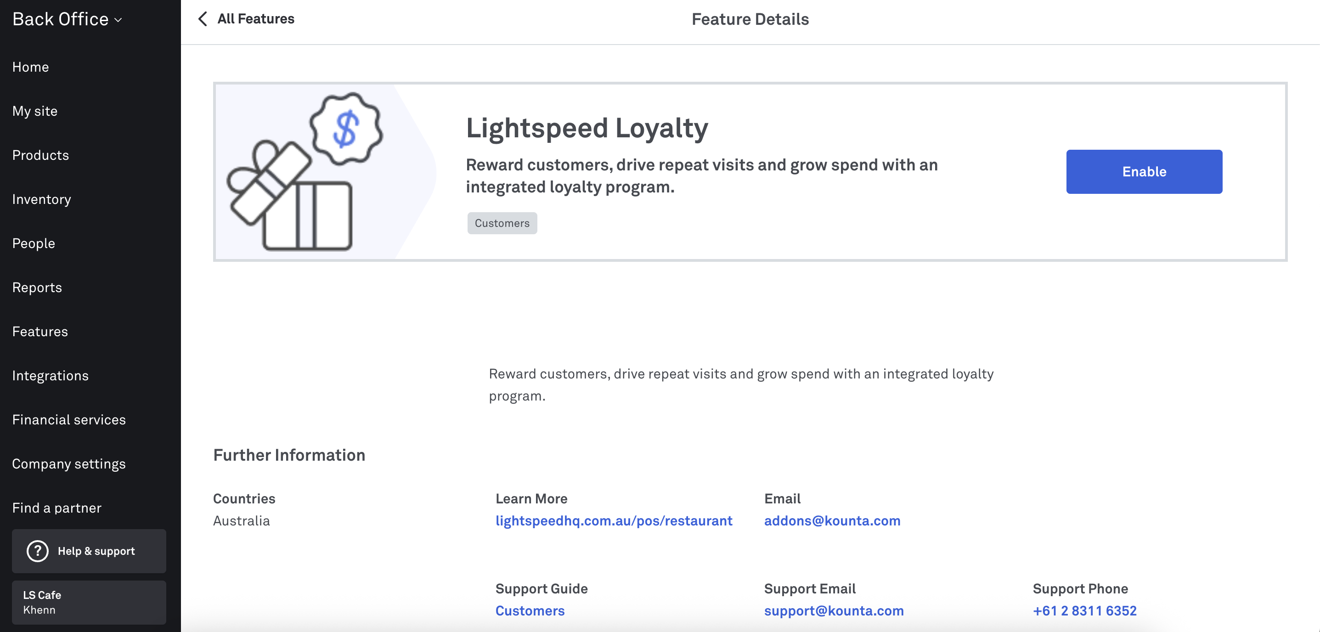Go to My site in sidebar
1320x632 pixels.
pyautogui.click(x=35, y=111)
